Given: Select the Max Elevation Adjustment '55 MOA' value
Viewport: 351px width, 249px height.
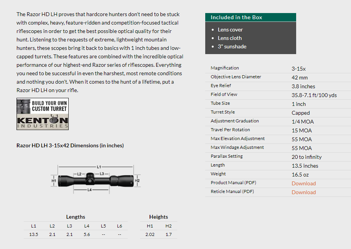Looking at the screenshot, I should 302,139.
